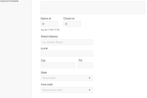Click the Street Address label
Viewport: 147px width, 98px height.
[49, 36]
